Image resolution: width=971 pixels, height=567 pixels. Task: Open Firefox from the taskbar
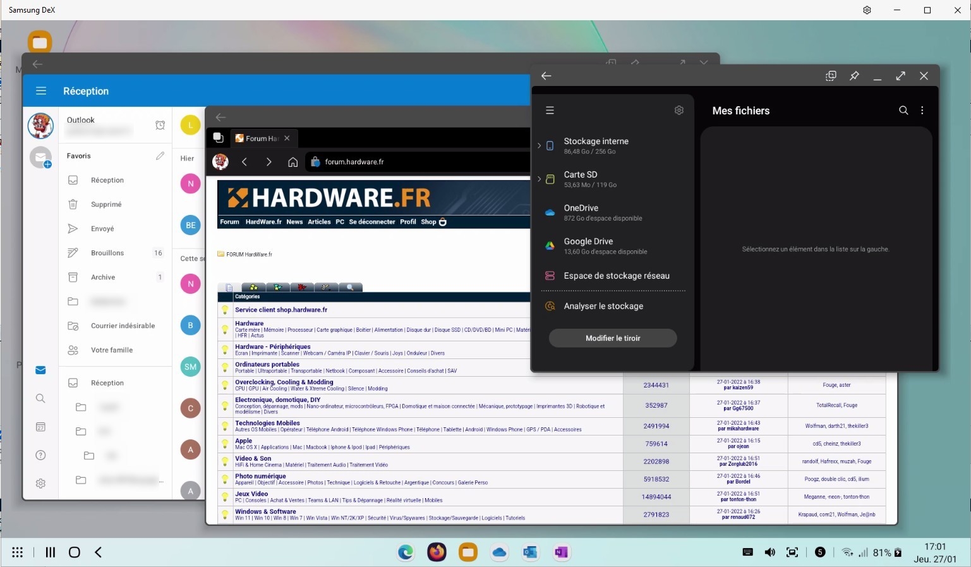(437, 552)
